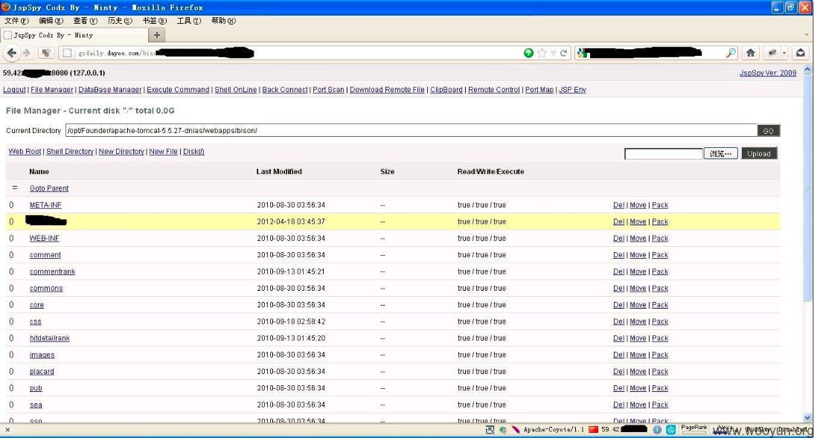Open the 编辑 menu
814x438 pixels.
click(51, 21)
